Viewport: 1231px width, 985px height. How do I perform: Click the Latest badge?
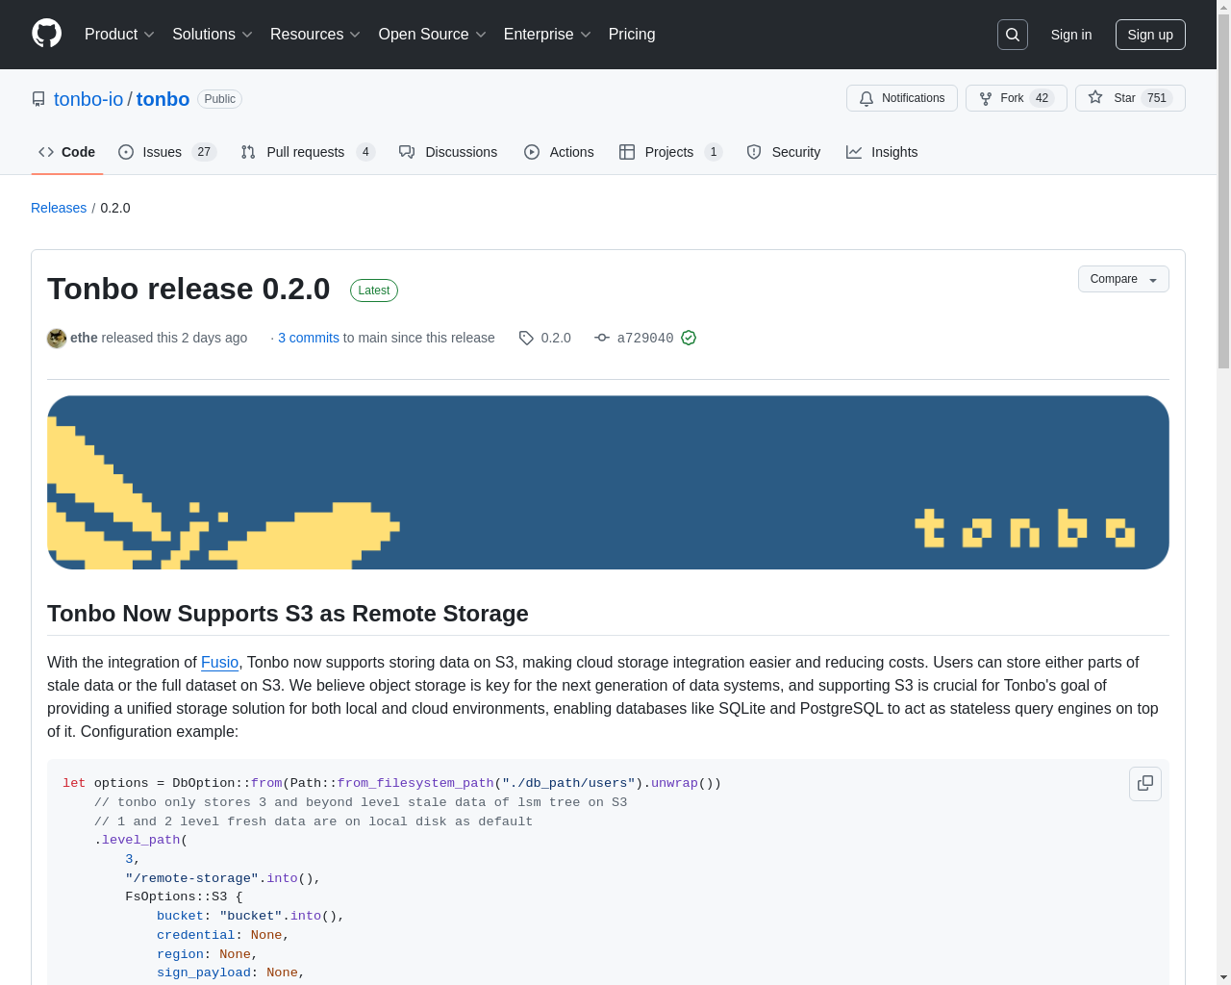point(374,290)
